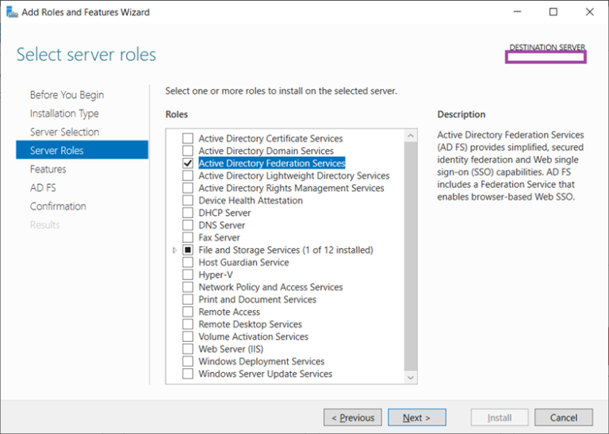Click the wizard icon in title bar
The height and width of the screenshot is (434, 609).
point(12,12)
